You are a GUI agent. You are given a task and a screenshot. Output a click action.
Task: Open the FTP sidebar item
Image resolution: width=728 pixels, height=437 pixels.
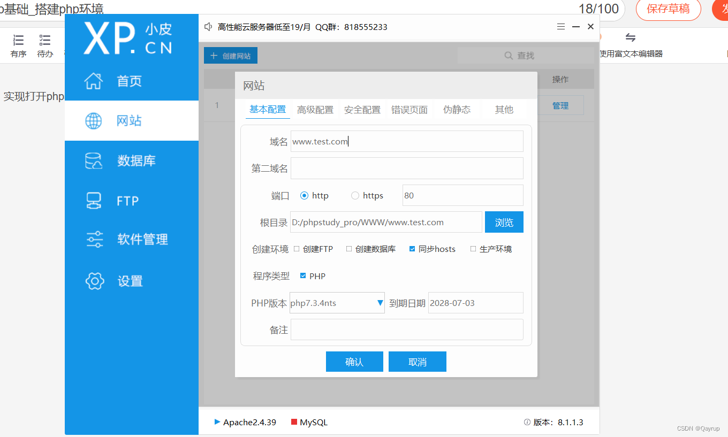(x=131, y=201)
